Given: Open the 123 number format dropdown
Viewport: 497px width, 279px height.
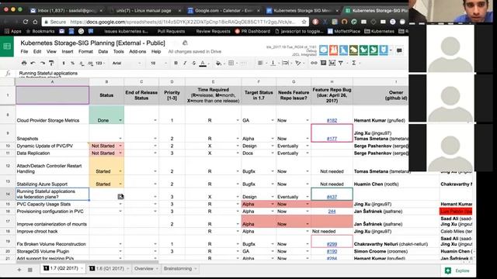Looking at the screenshot, I should (x=100, y=63).
